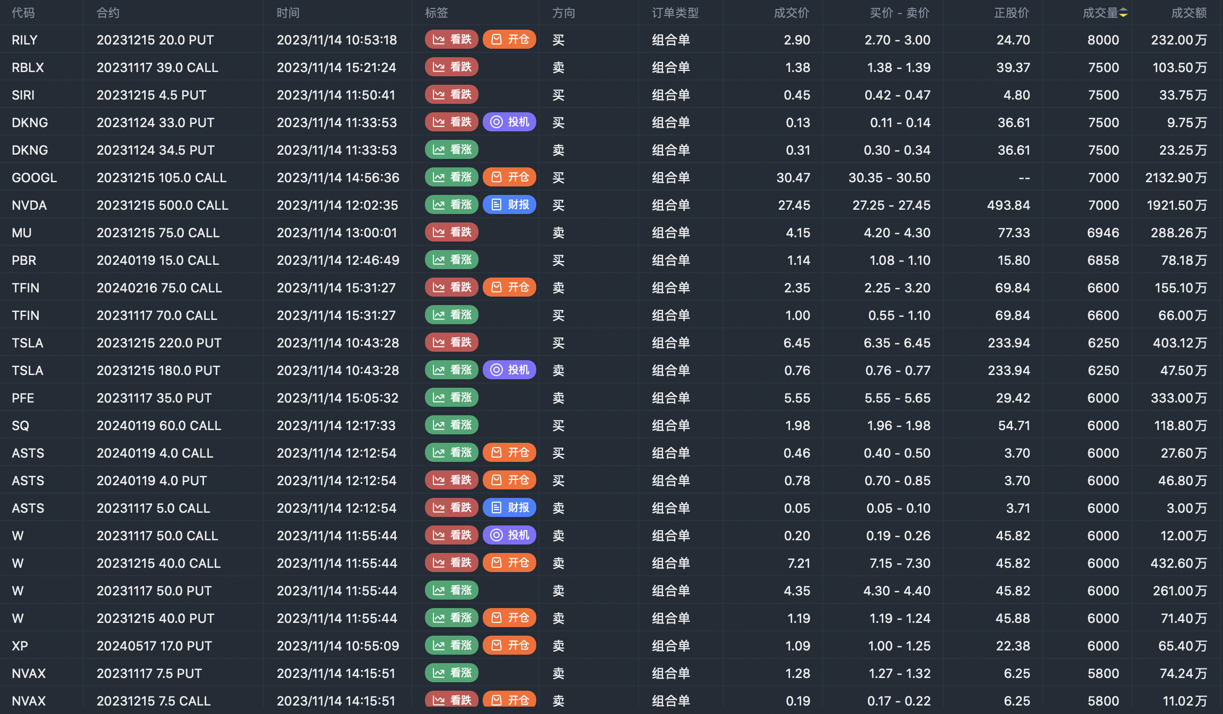Select the 看跌 tag in the RBLX row
The height and width of the screenshot is (714, 1223).
point(452,67)
